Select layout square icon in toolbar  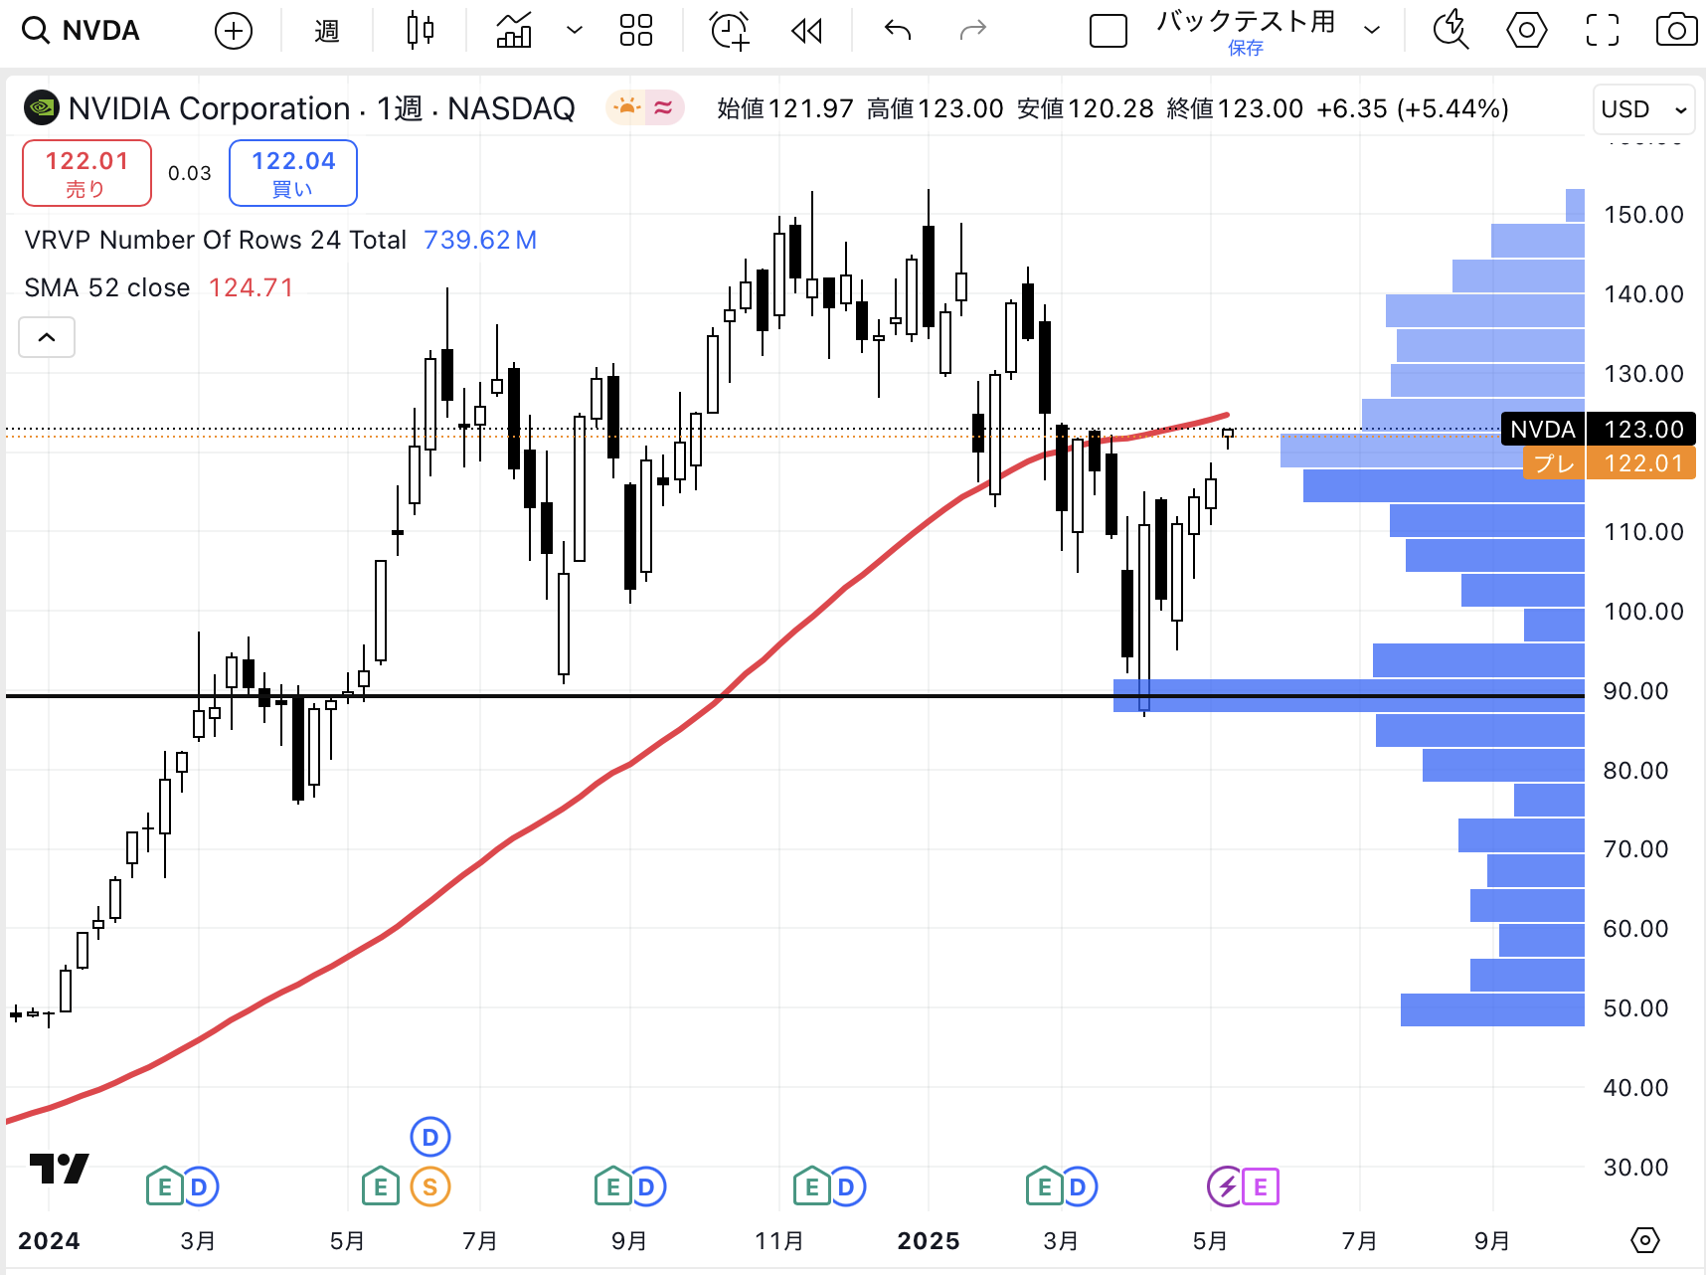(x=1109, y=31)
